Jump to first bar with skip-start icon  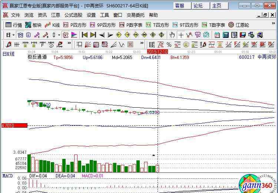[85, 35]
